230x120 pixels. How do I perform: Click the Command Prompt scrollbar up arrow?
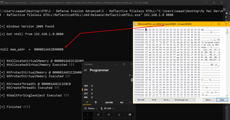[224, 7]
